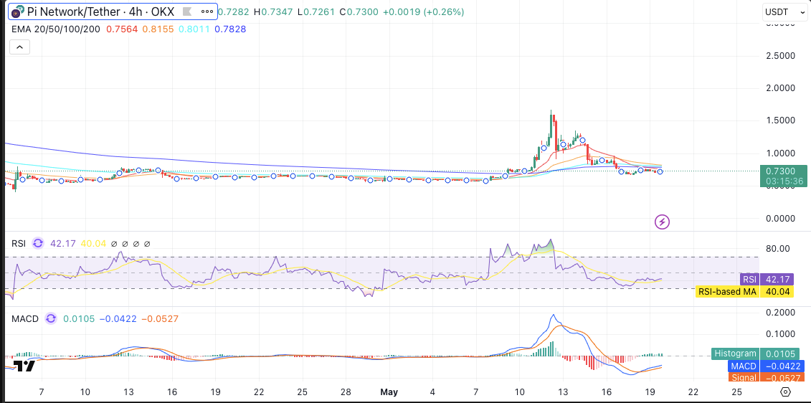Click the Pi Network/Tether coin logo
The height and width of the screenshot is (403, 811).
(x=18, y=11)
